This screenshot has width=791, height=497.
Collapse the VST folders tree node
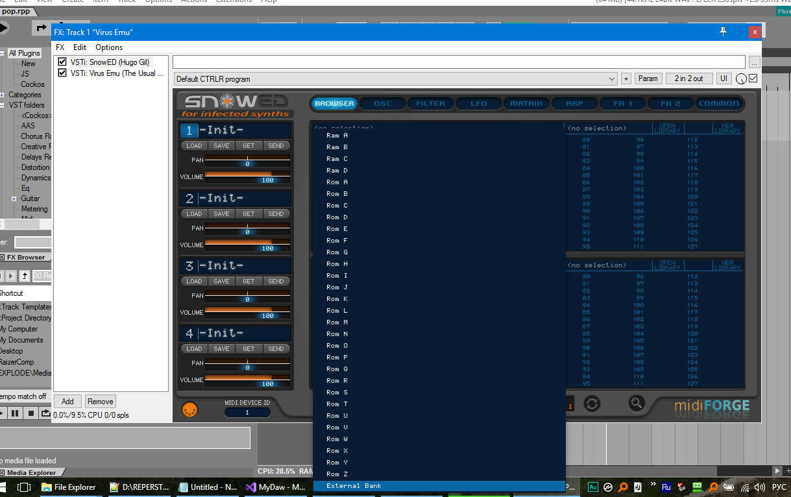[x=3, y=105]
